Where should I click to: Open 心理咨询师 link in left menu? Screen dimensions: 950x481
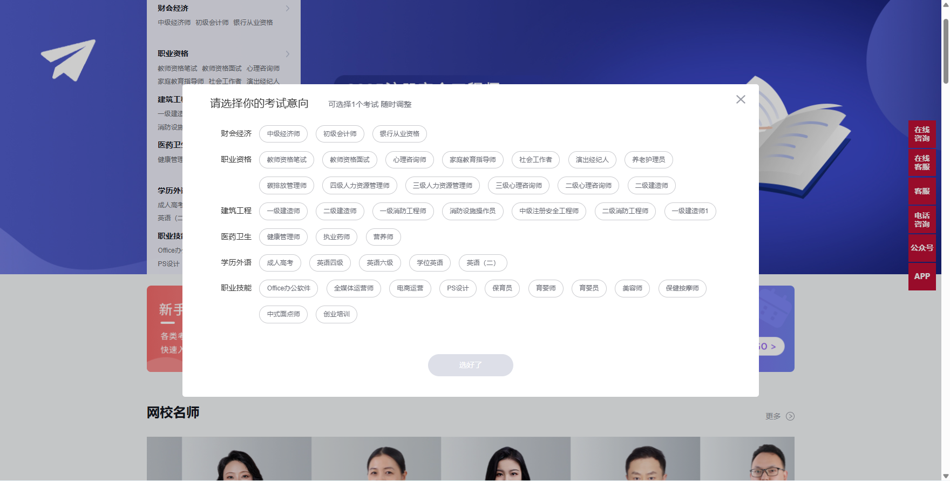263,69
